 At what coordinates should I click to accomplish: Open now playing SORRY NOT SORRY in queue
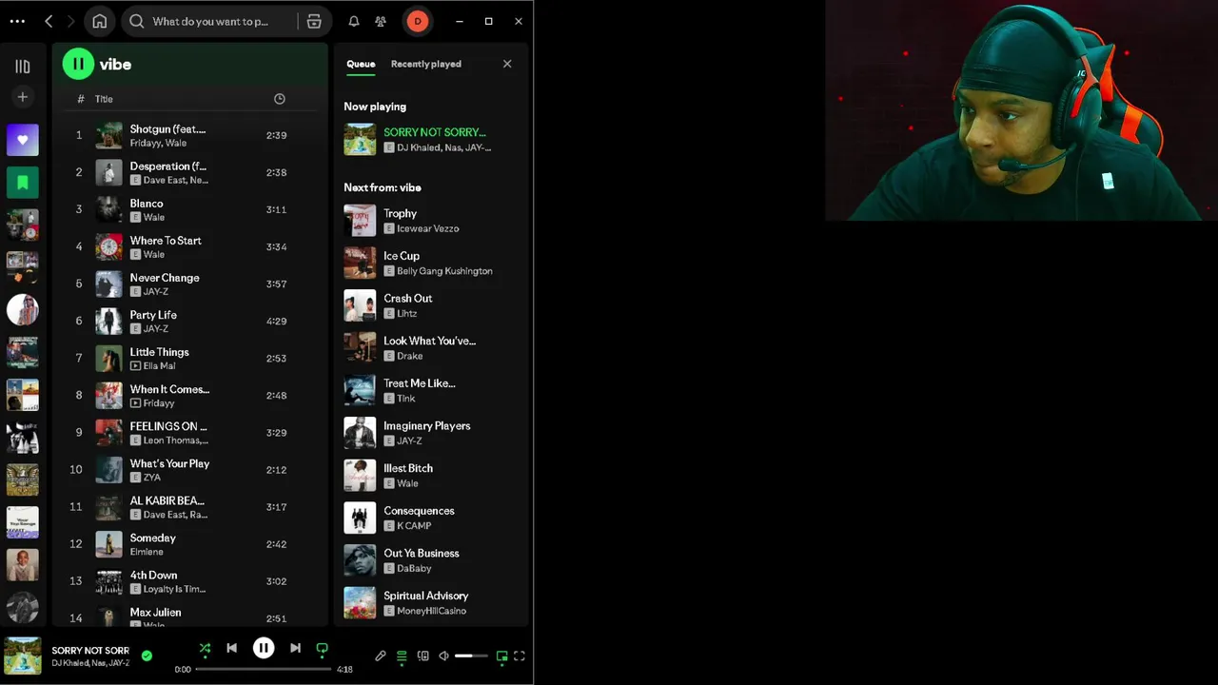[x=430, y=139]
